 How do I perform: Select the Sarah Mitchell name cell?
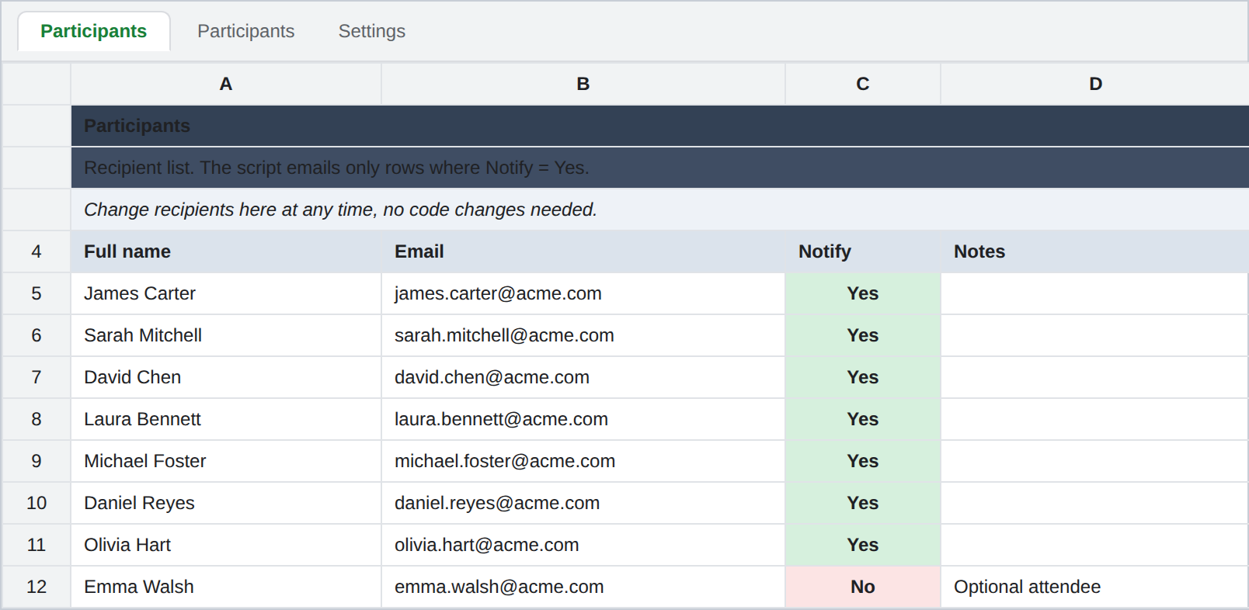pos(226,335)
